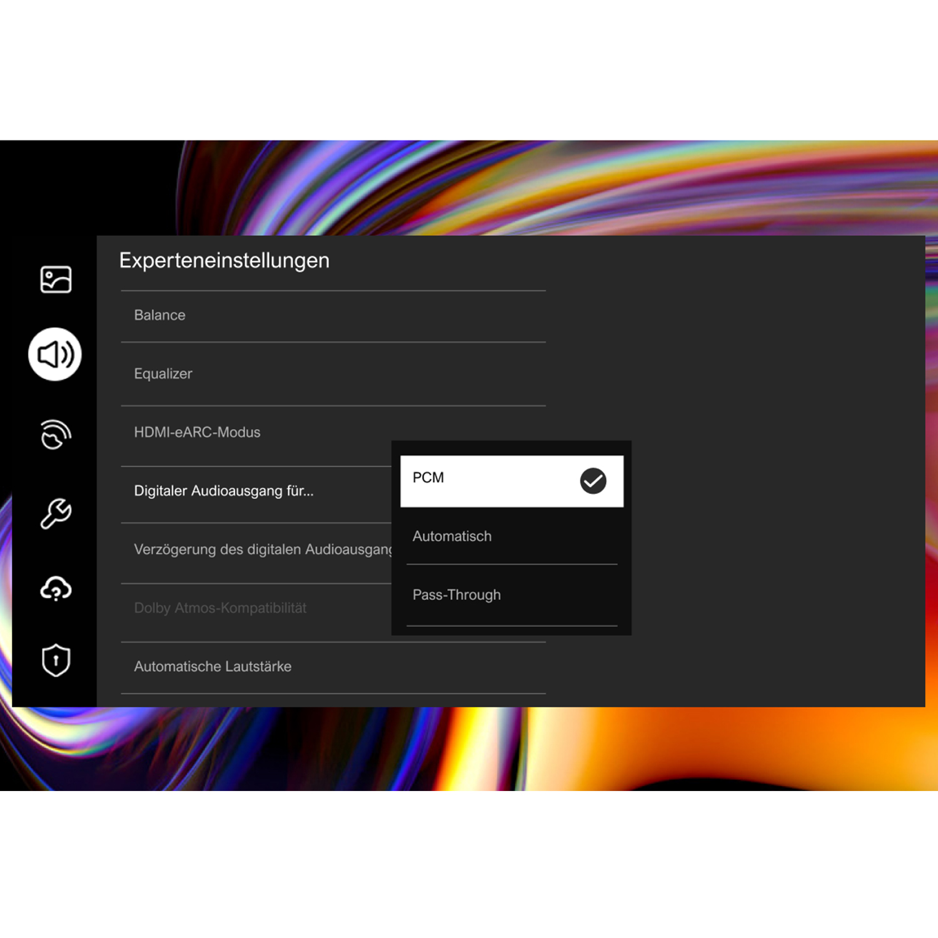Open the Network satellite dish icon

tap(56, 434)
